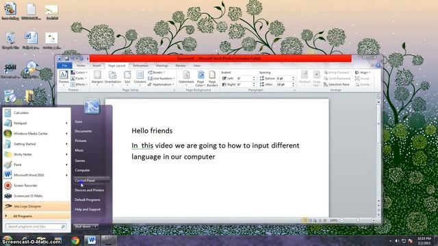Launch Microsoft Word 2010 from Start menu
This screenshot has width=438, height=246.
[36, 175]
